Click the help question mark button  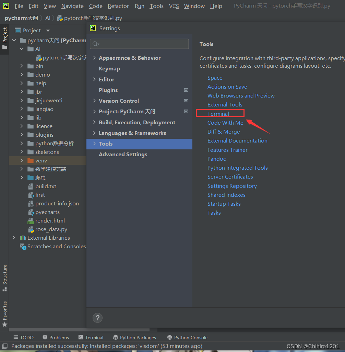point(97,318)
